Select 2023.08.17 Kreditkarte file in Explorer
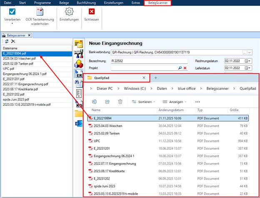Viewport: 260px width, 198px height. click(x=168, y=171)
